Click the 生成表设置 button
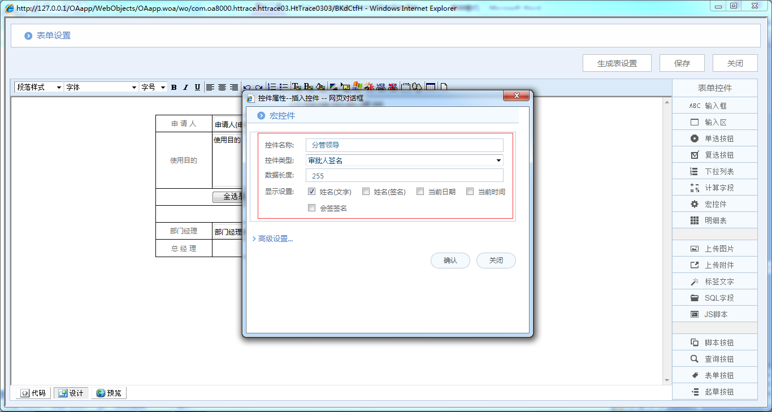The height and width of the screenshot is (412, 772). click(617, 63)
